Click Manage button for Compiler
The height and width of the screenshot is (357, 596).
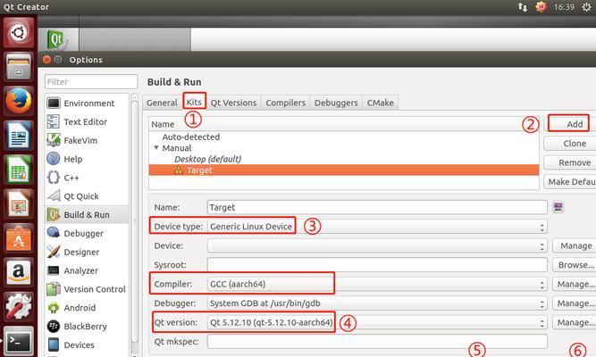[575, 284]
